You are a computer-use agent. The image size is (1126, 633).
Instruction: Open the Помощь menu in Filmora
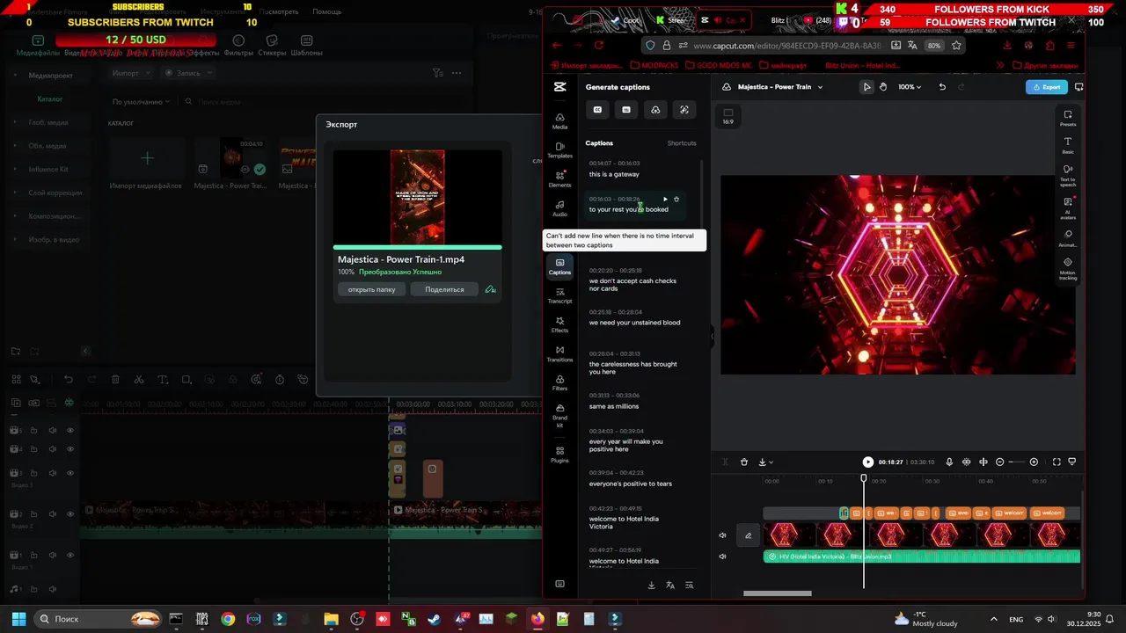tap(326, 12)
